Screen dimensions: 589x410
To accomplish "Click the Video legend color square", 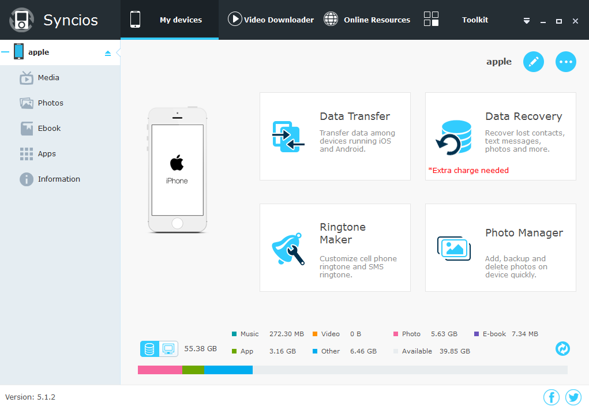I will pos(315,334).
